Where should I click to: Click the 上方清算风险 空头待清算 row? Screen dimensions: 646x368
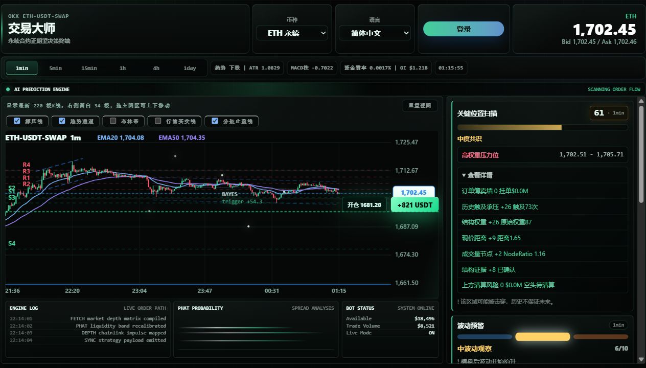(x=543, y=285)
